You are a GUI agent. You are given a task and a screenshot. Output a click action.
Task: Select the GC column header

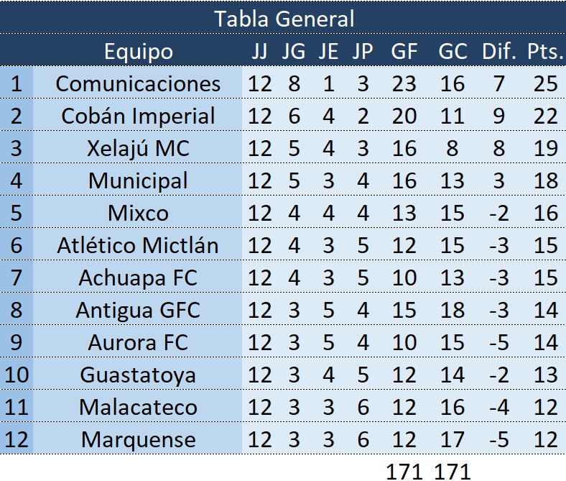pyautogui.click(x=453, y=52)
